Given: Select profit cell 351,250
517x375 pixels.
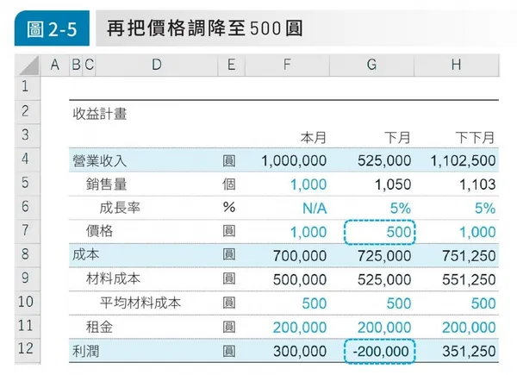Looking at the screenshot, I should 469,351.
